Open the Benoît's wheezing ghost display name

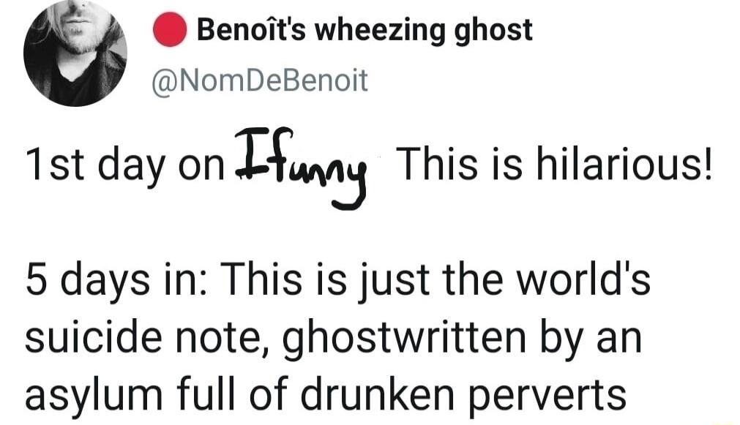pos(365,30)
